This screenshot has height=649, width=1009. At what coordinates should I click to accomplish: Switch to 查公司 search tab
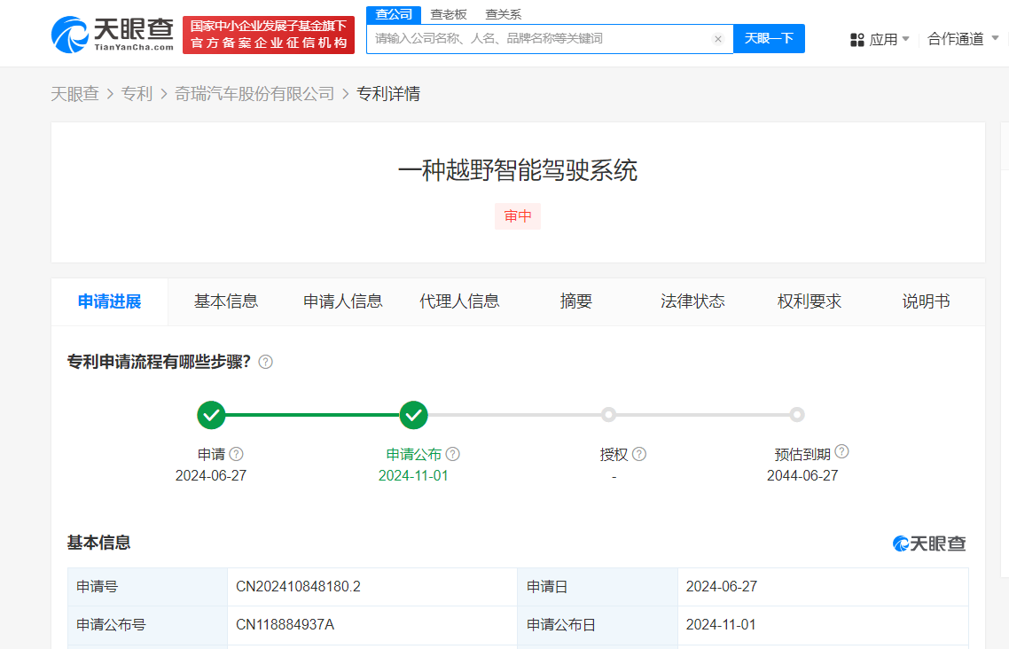click(394, 14)
